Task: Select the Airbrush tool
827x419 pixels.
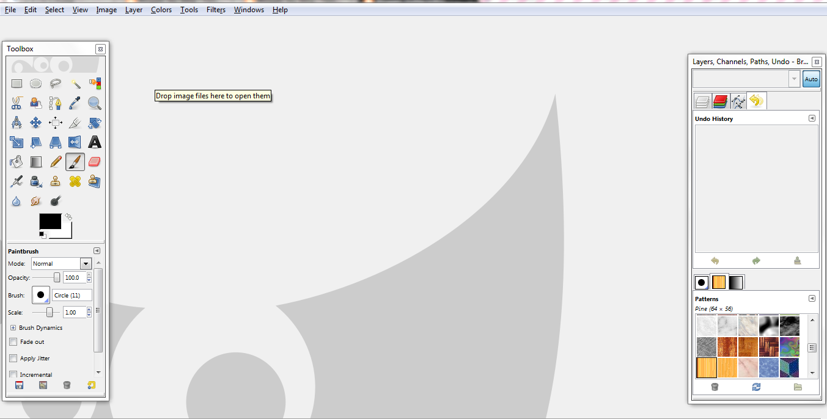Action: click(x=17, y=181)
